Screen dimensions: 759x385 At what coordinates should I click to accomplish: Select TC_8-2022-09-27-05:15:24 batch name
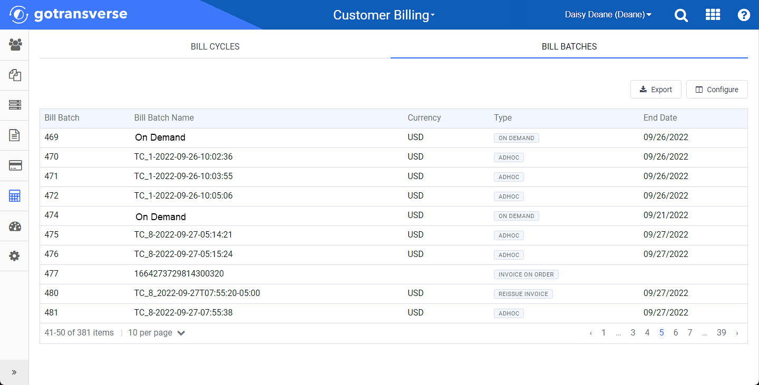click(x=183, y=254)
